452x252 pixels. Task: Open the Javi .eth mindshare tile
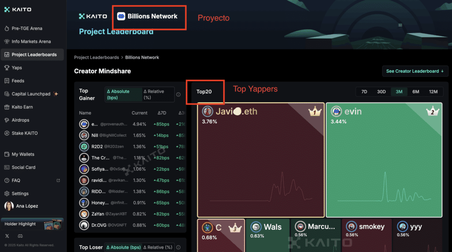pos(261,160)
